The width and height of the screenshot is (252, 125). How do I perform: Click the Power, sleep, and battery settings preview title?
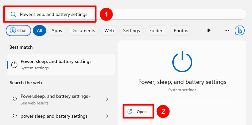tap(182, 82)
